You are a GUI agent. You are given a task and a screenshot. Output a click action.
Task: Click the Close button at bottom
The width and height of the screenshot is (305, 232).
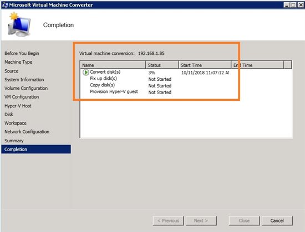pos(244,221)
